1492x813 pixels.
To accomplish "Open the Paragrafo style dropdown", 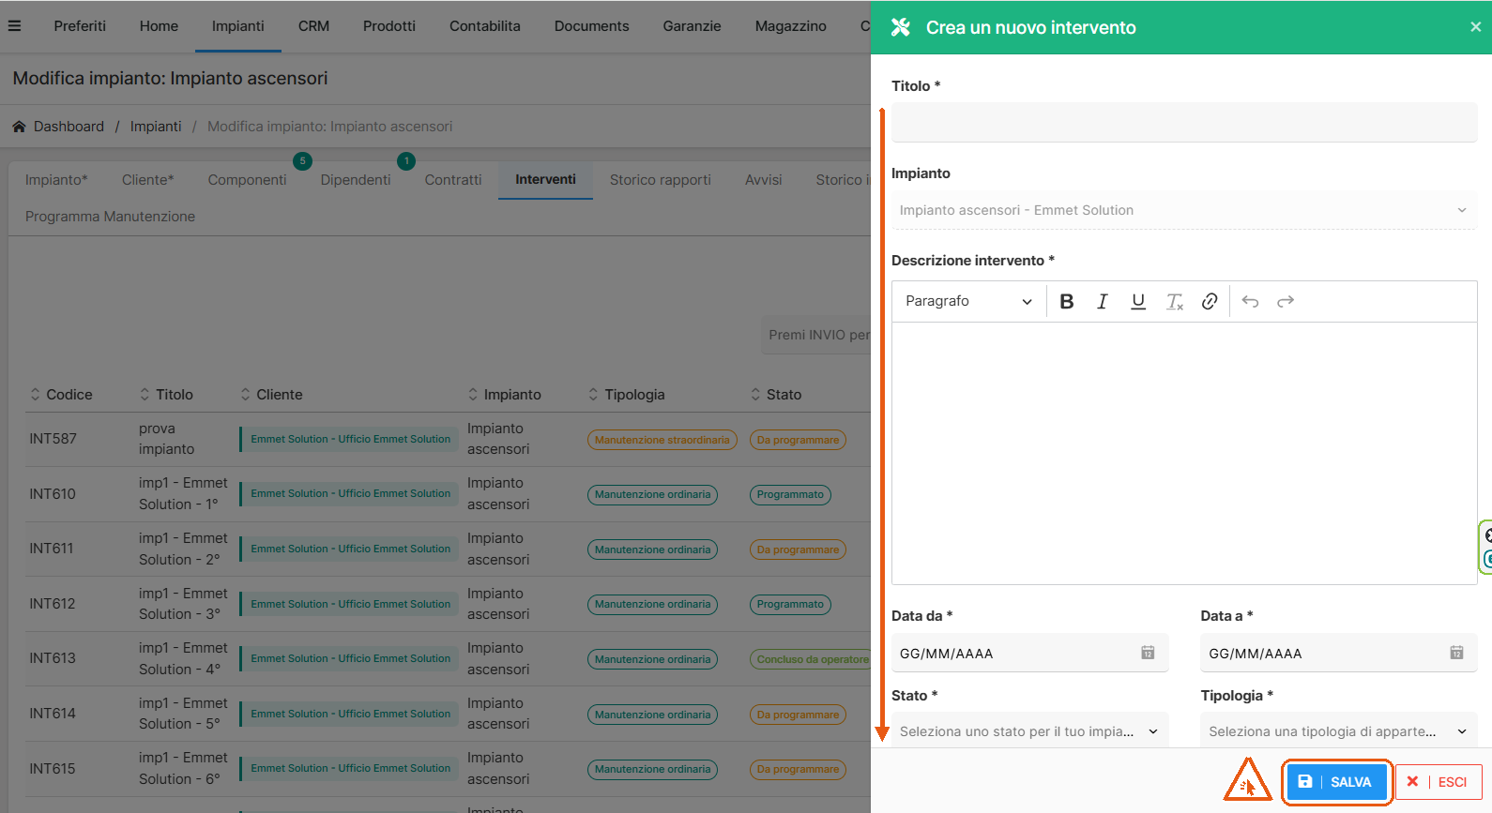I will click(968, 301).
